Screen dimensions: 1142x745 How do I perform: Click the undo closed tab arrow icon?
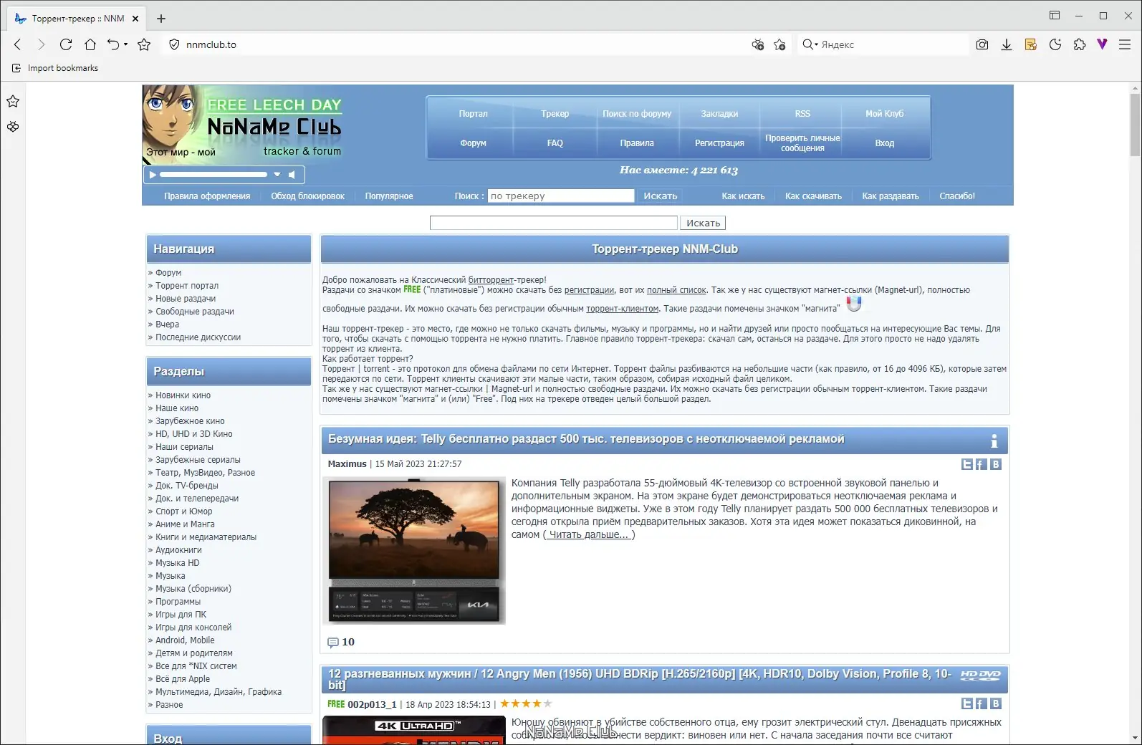click(x=113, y=44)
